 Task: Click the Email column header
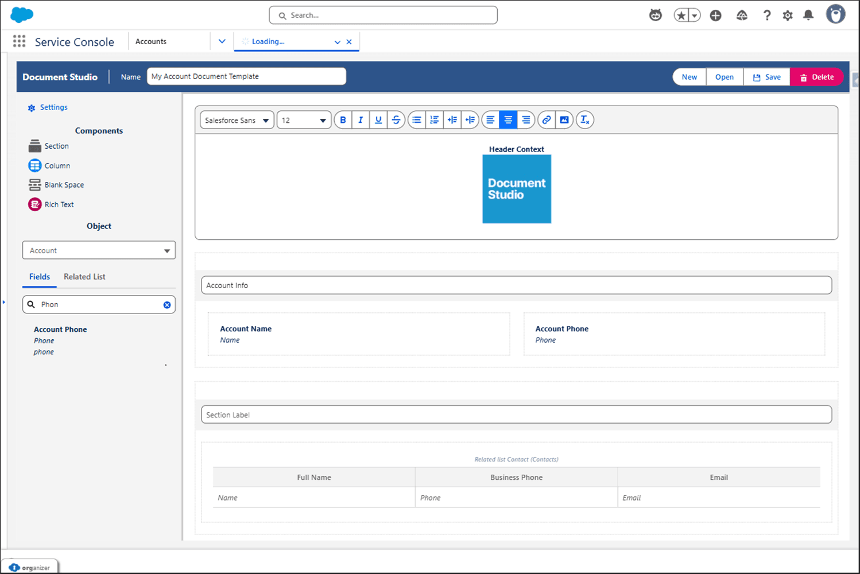(x=719, y=477)
